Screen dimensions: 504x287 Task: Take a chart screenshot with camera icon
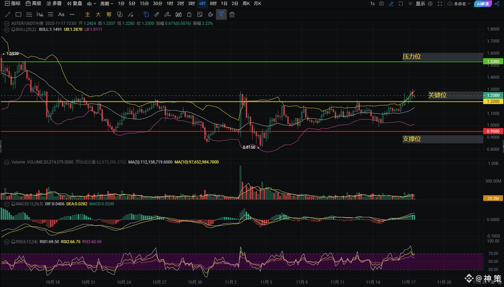381,4
